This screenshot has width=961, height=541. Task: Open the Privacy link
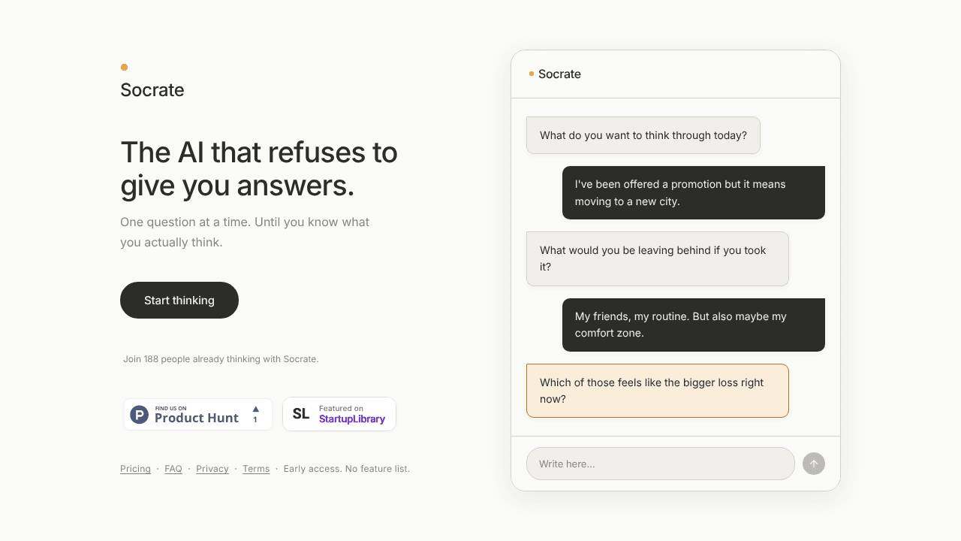pyautogui.click(x=212, y=469)
